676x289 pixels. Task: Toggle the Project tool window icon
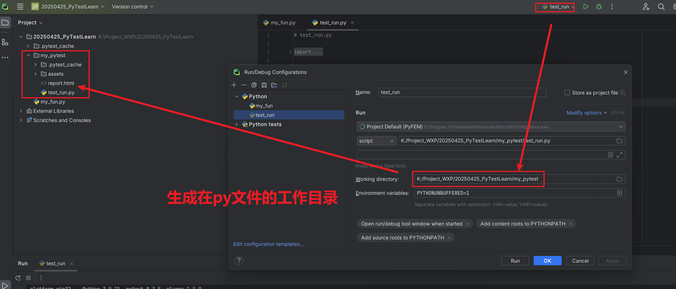(5, 22)
